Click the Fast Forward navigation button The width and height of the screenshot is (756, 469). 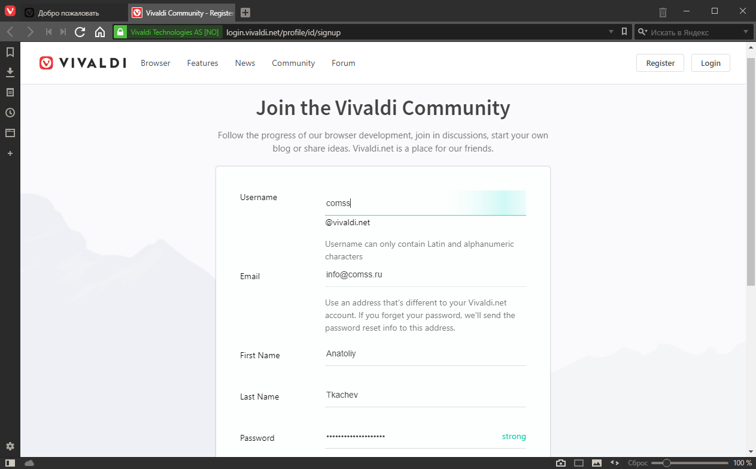(x=63, y=32)
